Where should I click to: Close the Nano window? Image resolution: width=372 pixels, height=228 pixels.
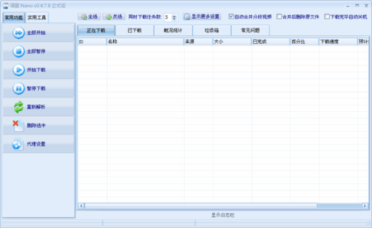tap(366, 6)
